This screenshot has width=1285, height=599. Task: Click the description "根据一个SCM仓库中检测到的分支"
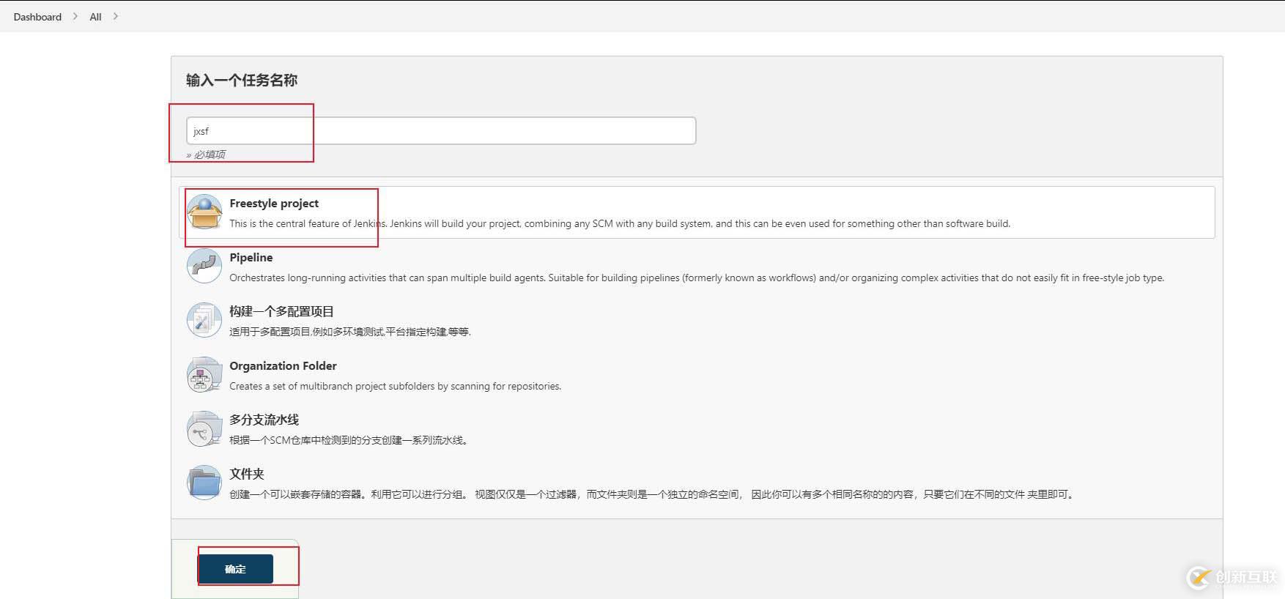click(349, 440)
